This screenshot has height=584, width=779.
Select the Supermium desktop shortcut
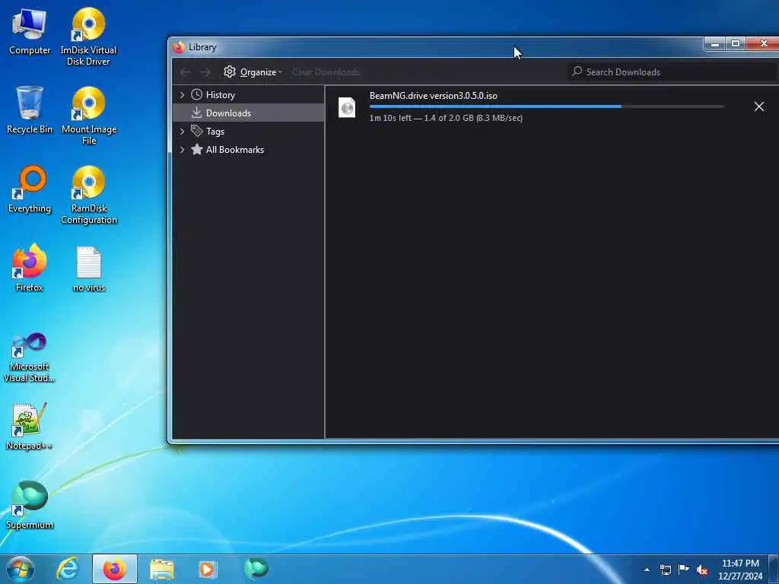[30, 505]
